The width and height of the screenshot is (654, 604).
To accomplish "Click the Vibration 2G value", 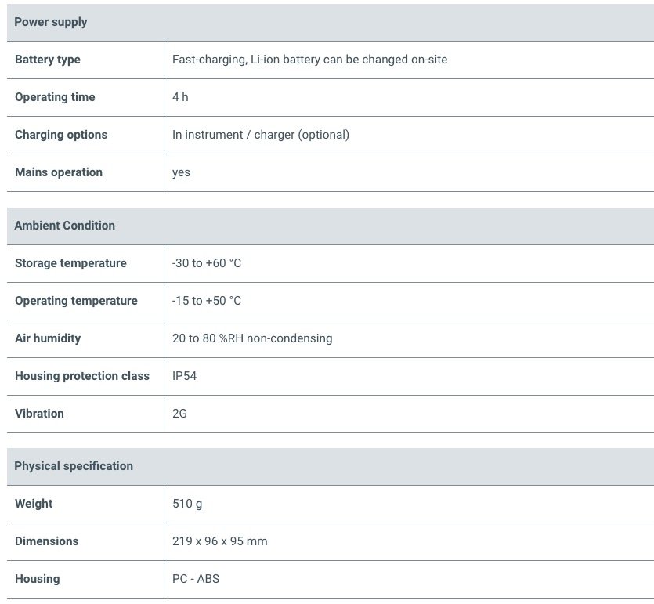I will 179,413.
